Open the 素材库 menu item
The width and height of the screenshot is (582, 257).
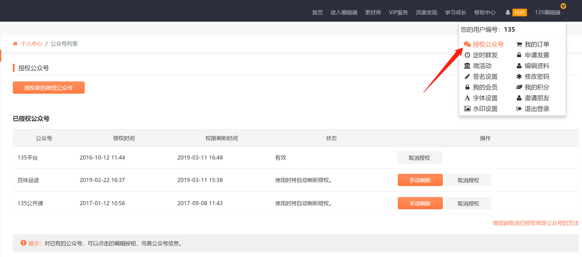point(373,12)
